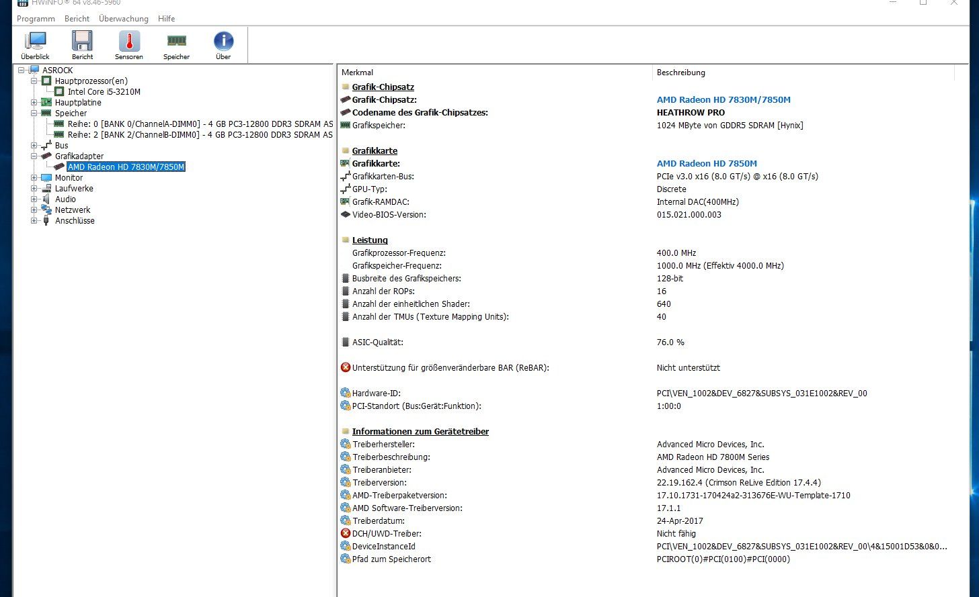
Task: Click the Informationen zum Gerätetreiber heading
Action: click(420, 431)
